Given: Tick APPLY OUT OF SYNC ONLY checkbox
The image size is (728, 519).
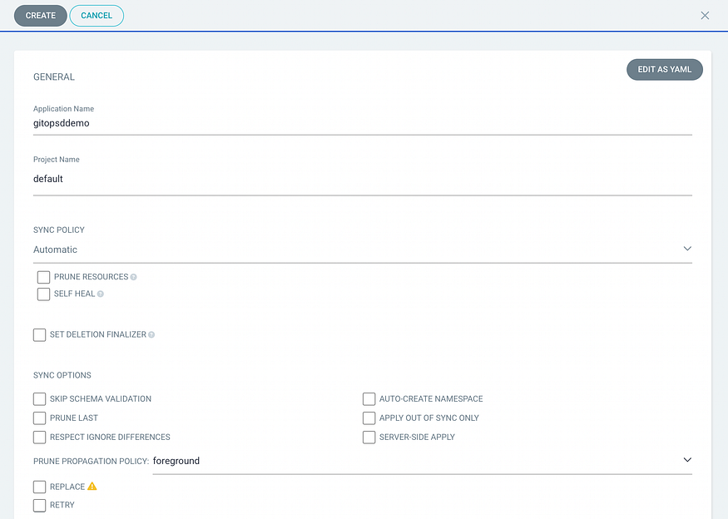Looking at the screenshot, I should (369, 418).
